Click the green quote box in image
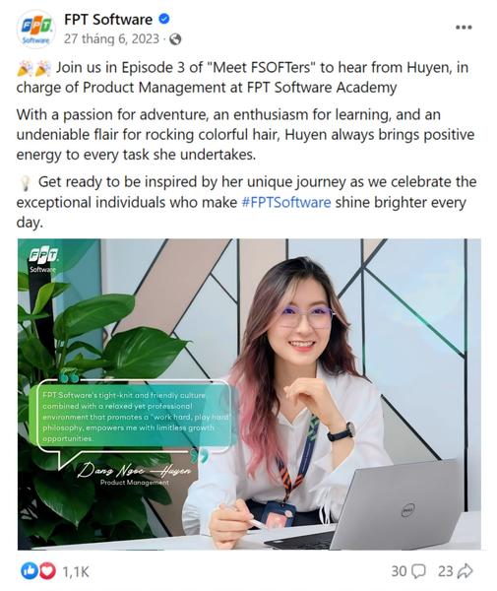 point(134,417)
